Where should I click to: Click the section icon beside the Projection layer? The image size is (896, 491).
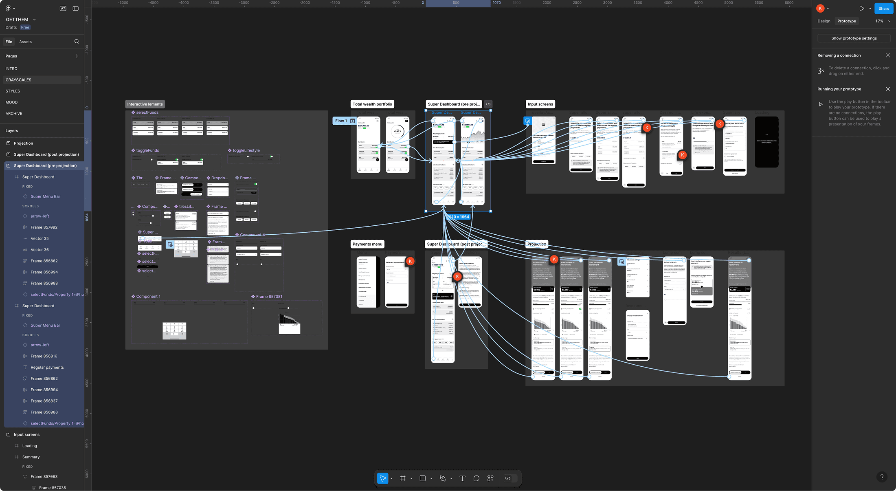pyautogui.click(x=8, y=143)
